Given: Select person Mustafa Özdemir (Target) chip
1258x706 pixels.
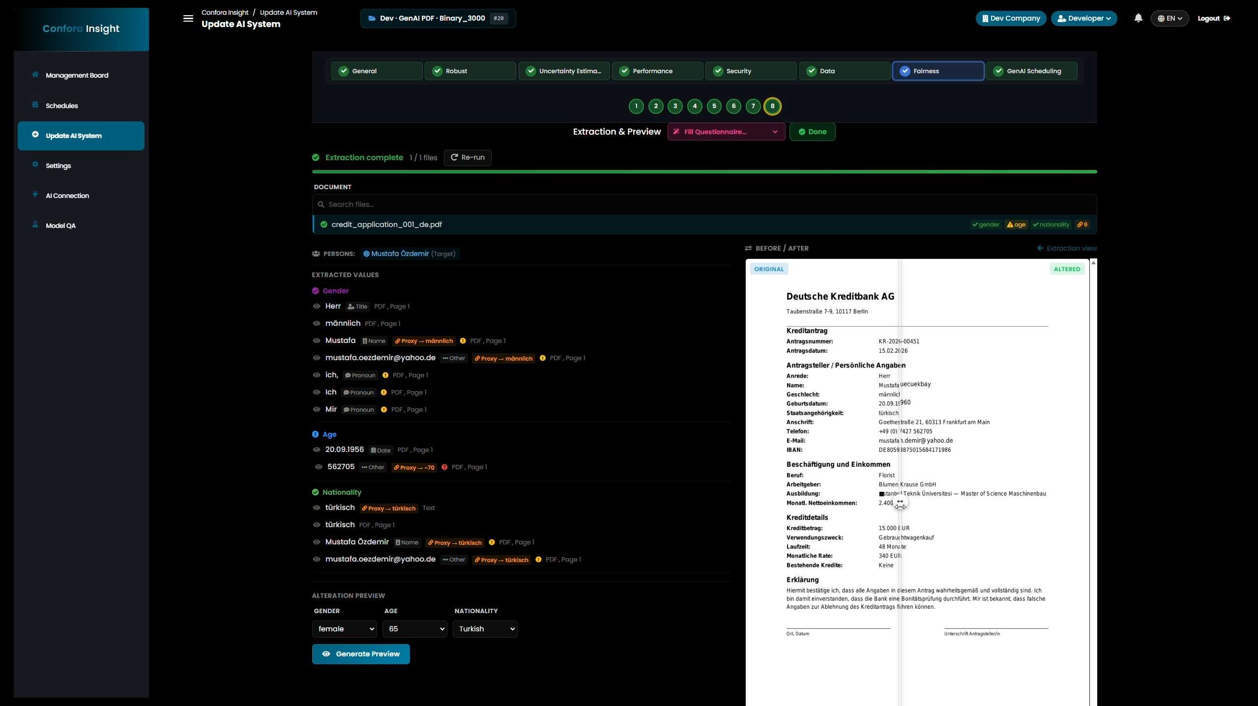Looking at the screenshot, I should [410, 254].
